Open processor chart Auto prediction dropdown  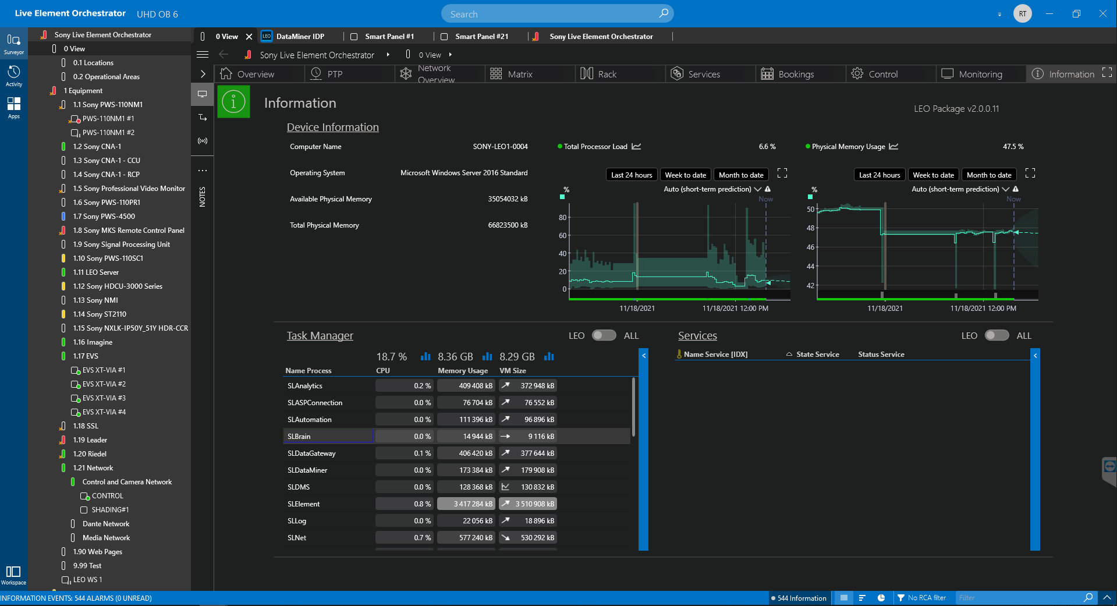[x=757, y=189]
